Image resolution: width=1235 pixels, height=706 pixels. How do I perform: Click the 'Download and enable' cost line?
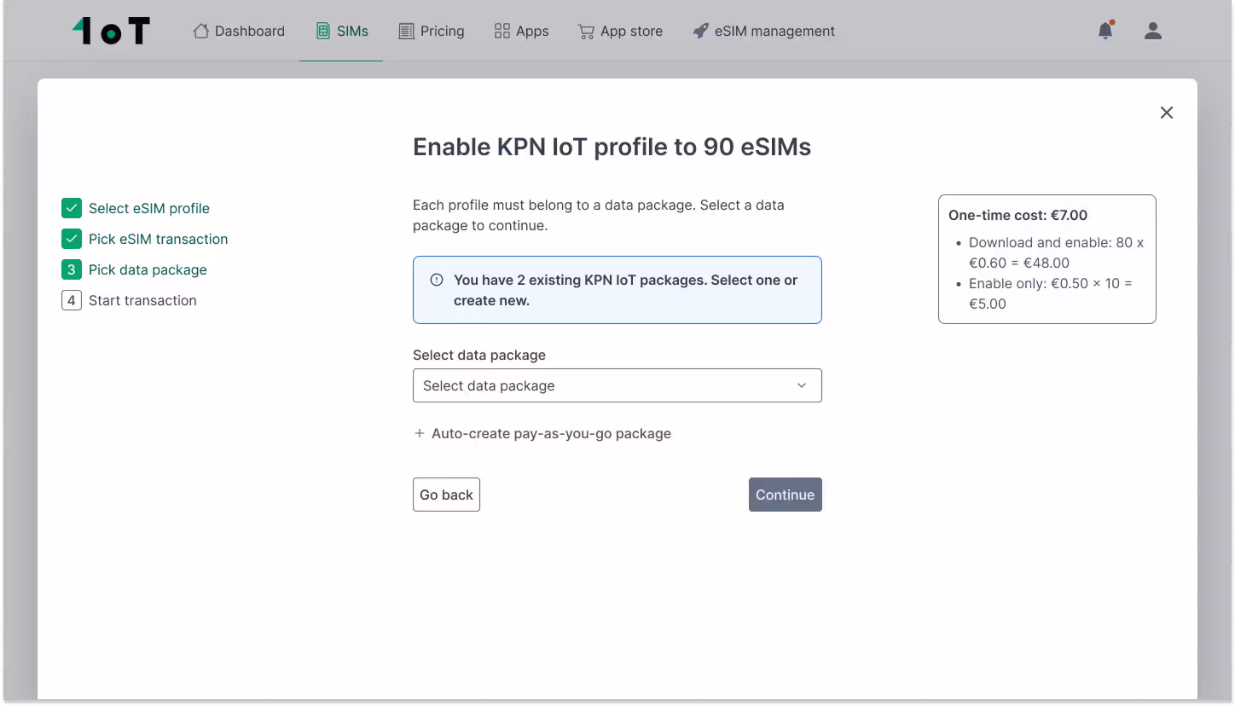click(1057, 252)
